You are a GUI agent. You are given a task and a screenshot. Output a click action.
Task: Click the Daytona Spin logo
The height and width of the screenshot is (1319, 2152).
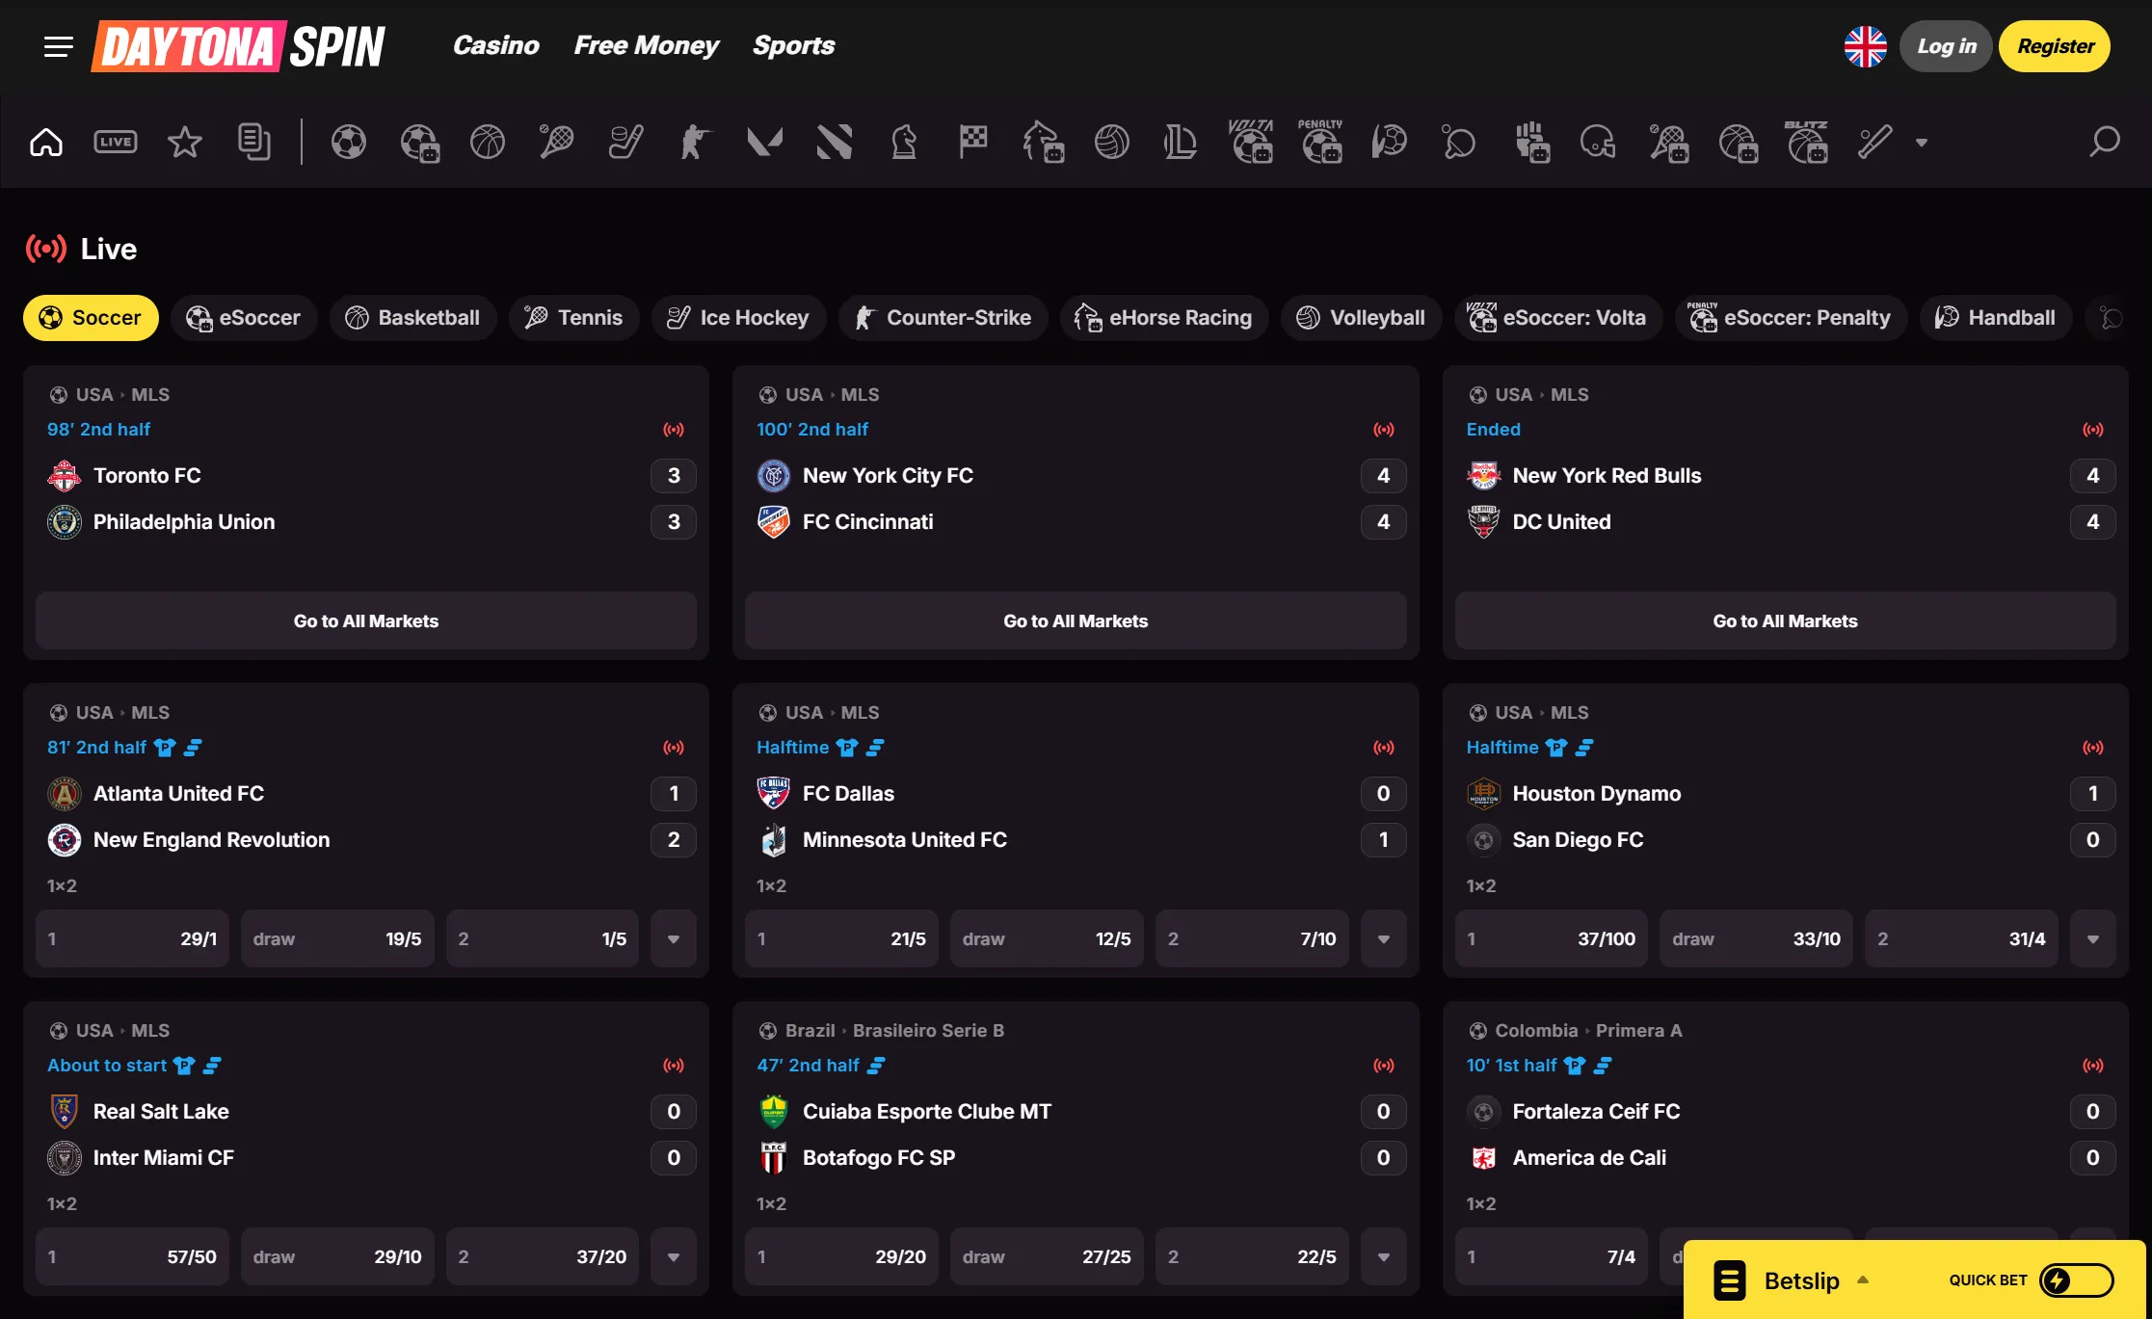pos(238,46)
